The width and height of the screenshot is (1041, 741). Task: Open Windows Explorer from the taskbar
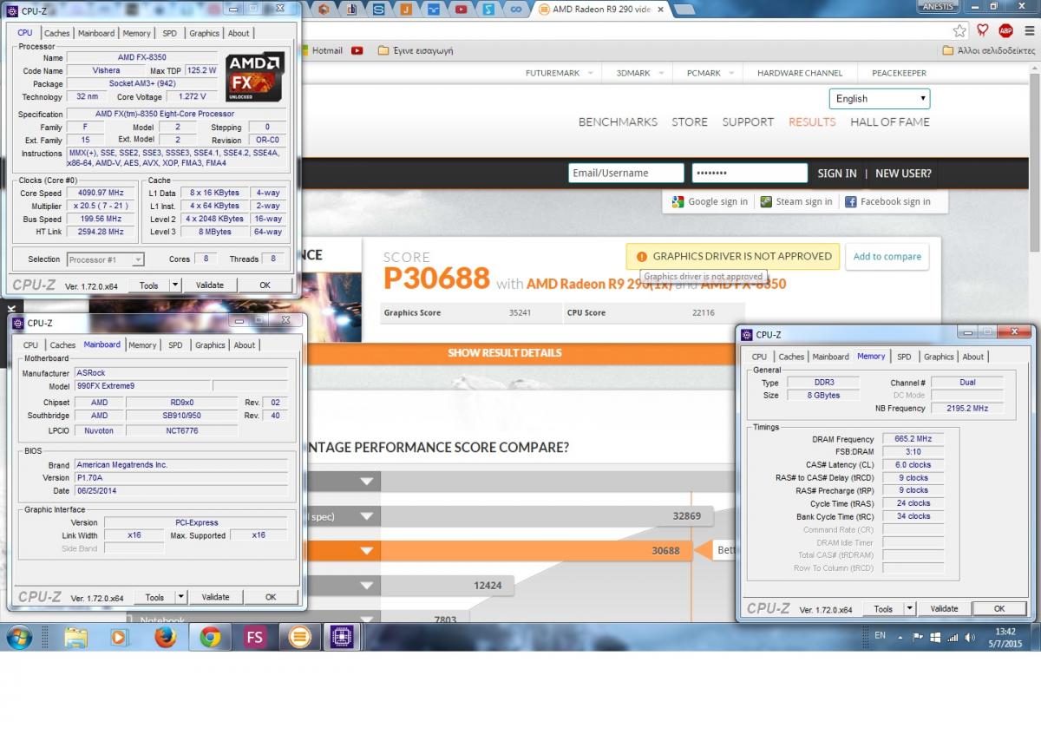pos(75,638)
